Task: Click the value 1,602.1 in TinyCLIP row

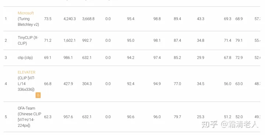Action: coord(70,41)
